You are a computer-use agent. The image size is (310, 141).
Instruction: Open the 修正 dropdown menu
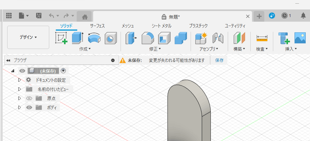point(155,49)
